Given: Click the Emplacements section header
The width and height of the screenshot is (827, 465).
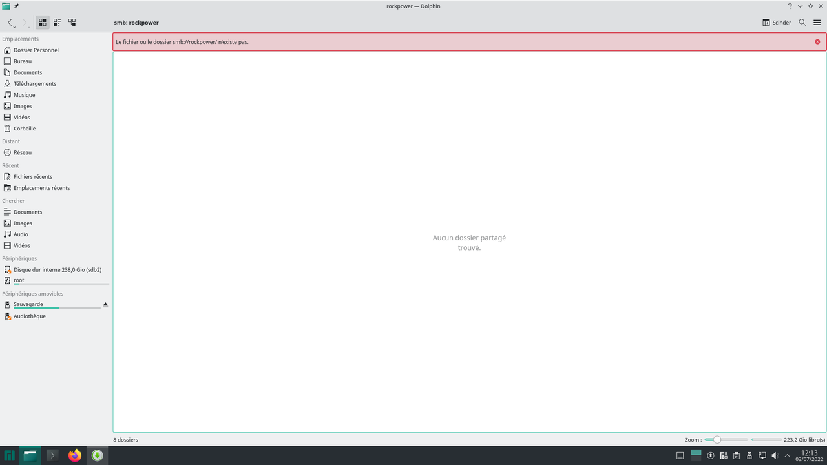Looking at the screenshot, I should [x=21, y=39].
